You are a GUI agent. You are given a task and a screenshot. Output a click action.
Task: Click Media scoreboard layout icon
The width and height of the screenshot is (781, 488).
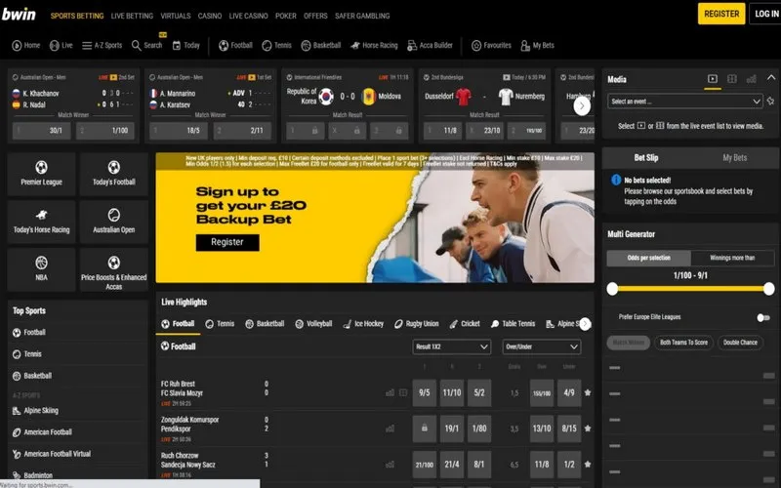[x=731, y=79]
